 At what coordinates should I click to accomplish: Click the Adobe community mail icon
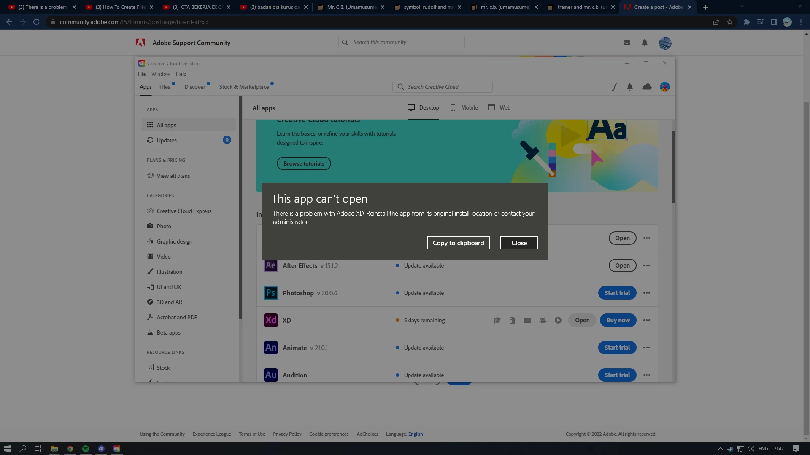[x=627, y=43]
